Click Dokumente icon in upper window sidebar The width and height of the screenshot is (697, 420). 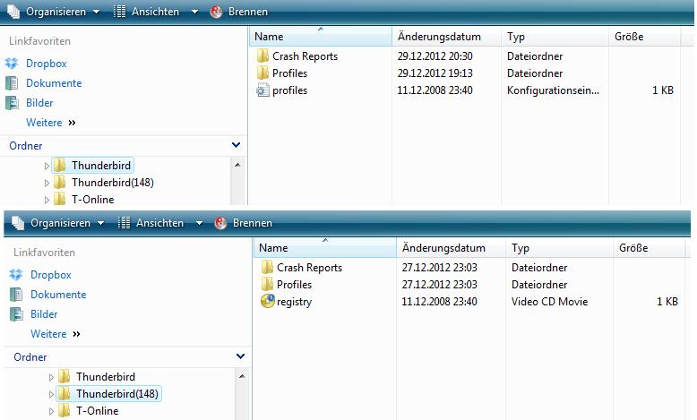pyautogui.click(x=12, y=83)
